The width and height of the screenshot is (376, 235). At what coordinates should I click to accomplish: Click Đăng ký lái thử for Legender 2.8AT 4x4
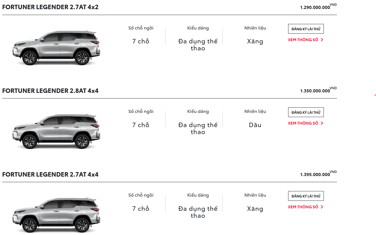[x=306, y=112]
